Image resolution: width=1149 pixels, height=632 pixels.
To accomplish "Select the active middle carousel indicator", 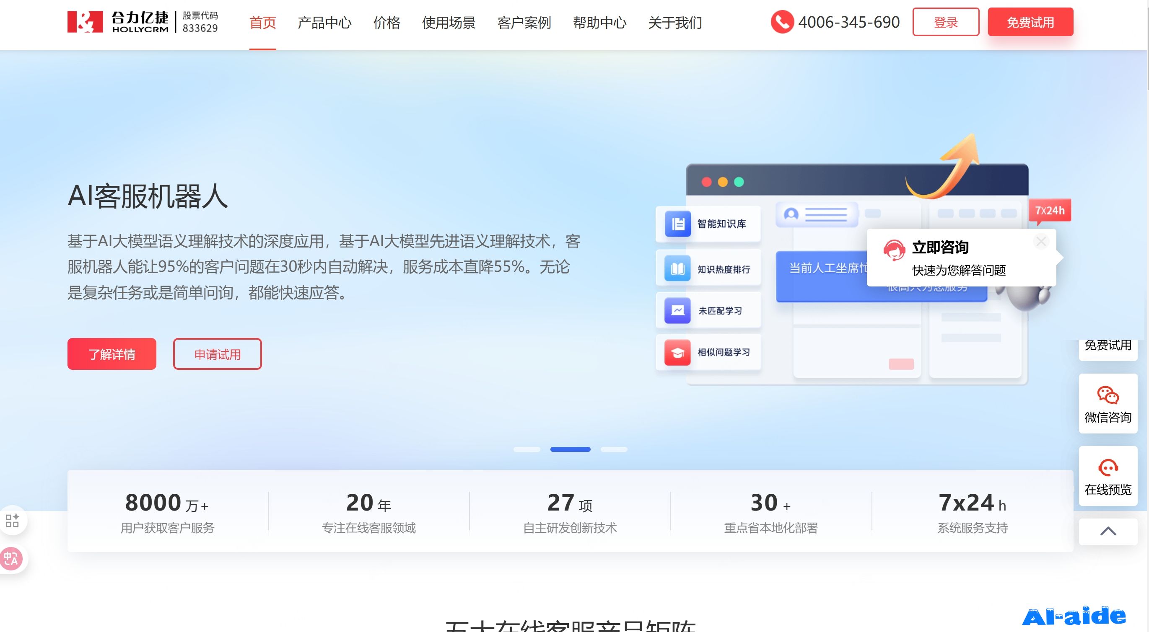I will pos(570,449).
